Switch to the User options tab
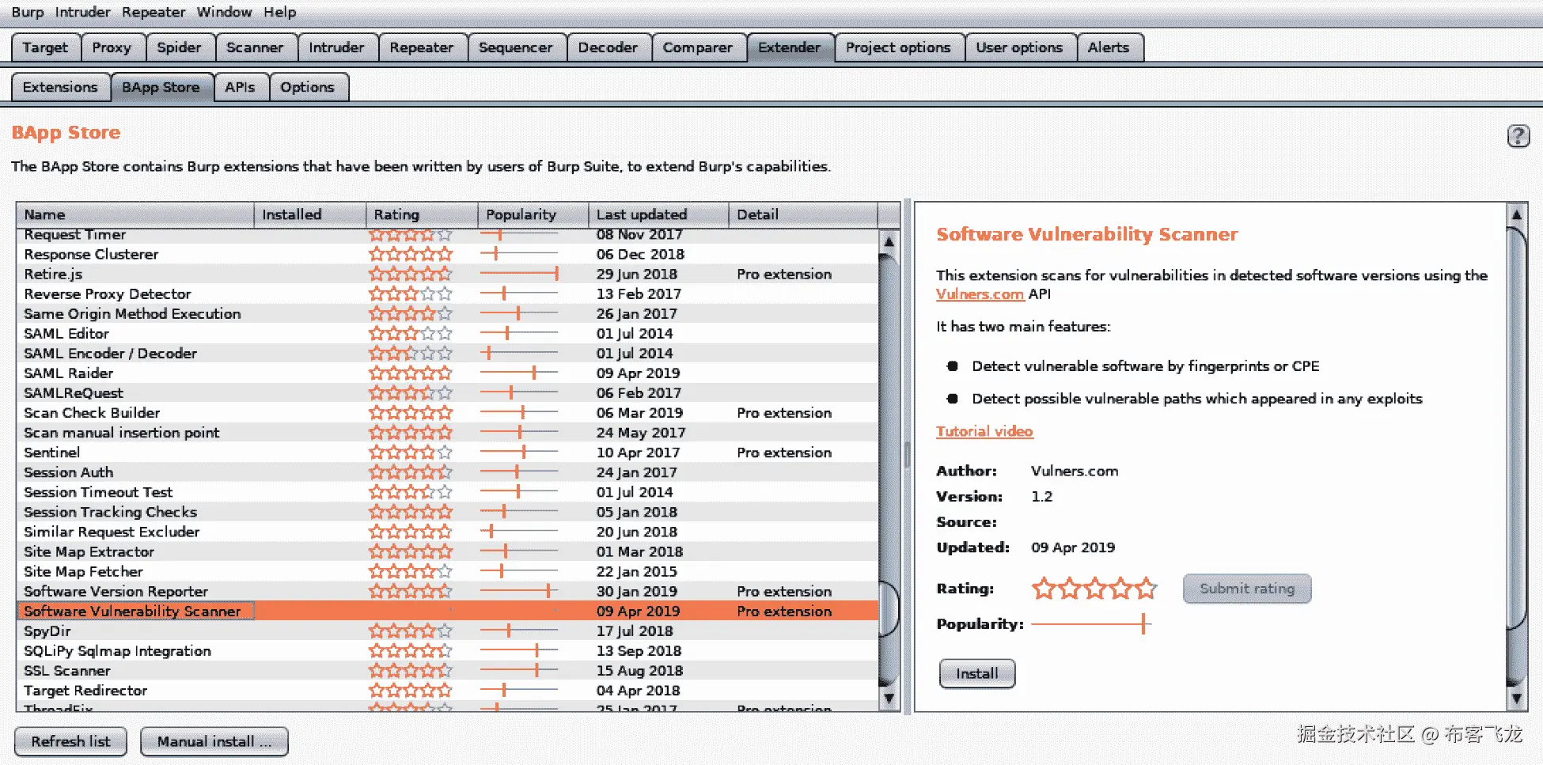 point(1019,47)
